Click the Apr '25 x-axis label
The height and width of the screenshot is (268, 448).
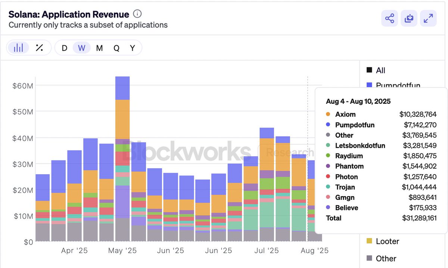pyautogui.click(x=74, y=251)
